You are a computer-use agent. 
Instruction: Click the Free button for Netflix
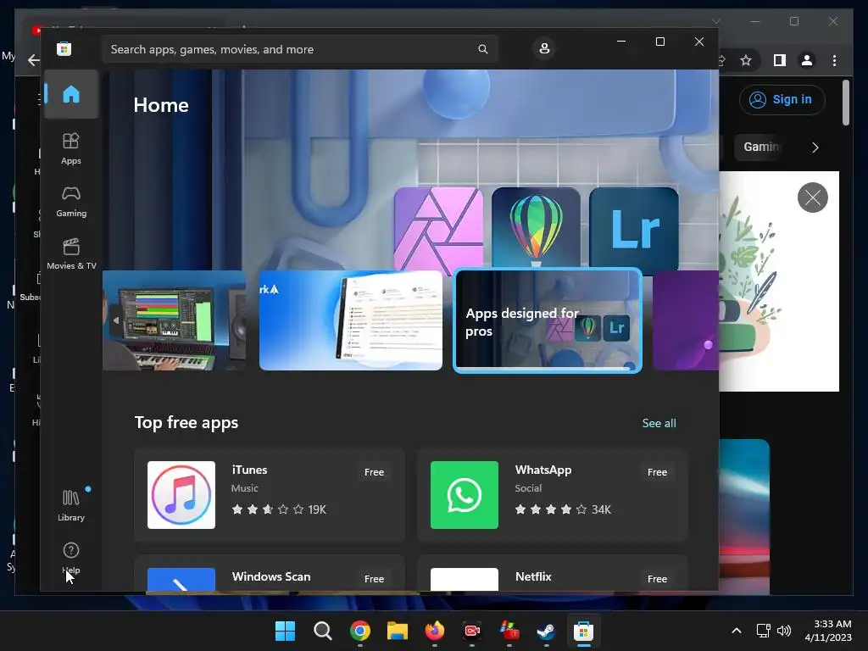click(657, 578)
